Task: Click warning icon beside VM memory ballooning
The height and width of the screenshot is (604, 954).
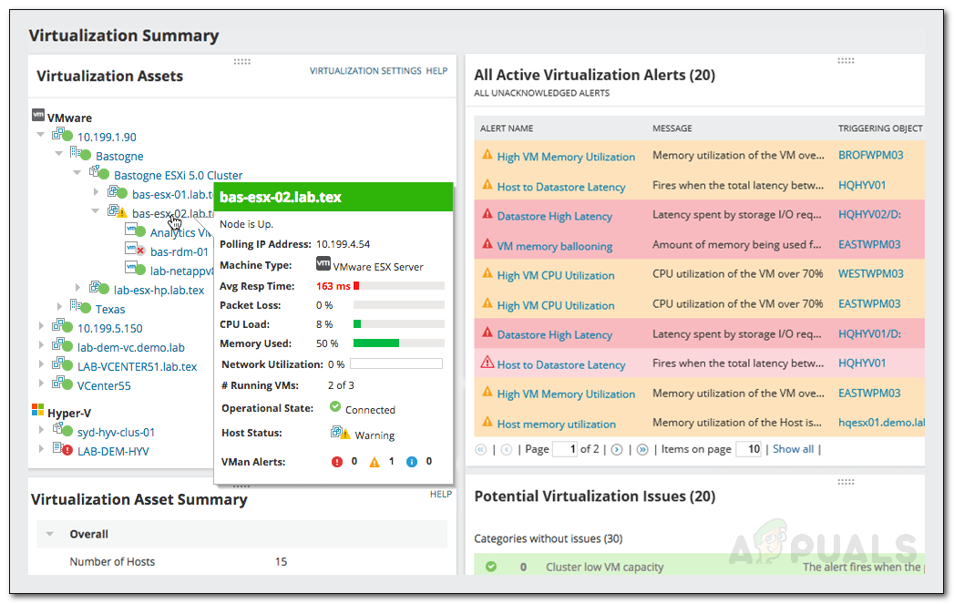Action: tap(487, 245)
